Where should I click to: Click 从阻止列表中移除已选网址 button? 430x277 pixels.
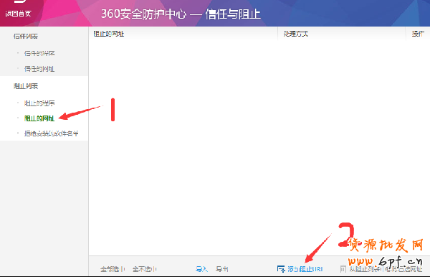pyautogui.click(x=386, y=269)
